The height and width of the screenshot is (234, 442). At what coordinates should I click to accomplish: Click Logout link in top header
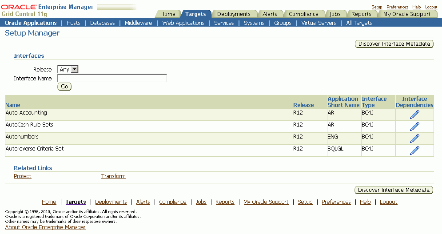(x=431, y=7)
